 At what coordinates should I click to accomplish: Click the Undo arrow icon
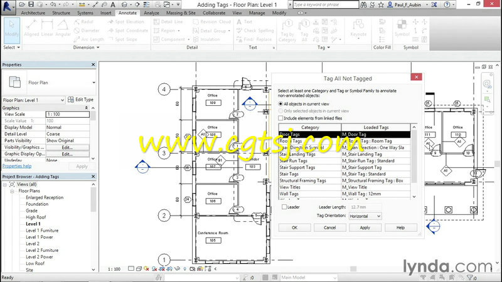click(x=53, y=4)
